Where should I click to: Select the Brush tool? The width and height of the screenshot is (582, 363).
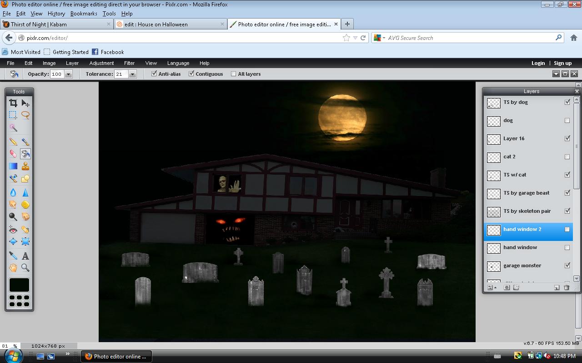(x=25, y=142)
